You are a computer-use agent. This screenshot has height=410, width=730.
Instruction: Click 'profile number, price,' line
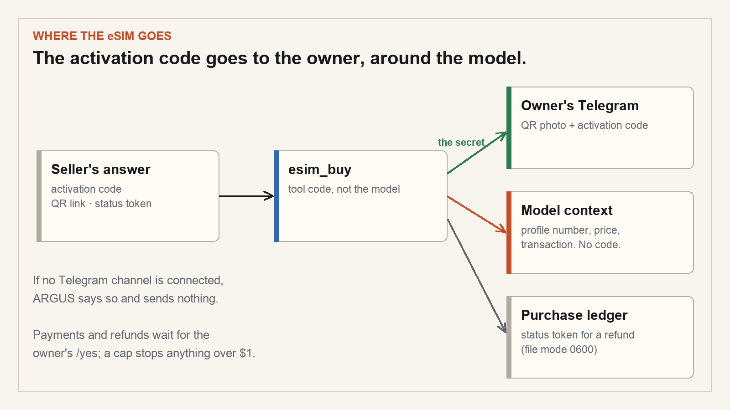tap(570, 230)
